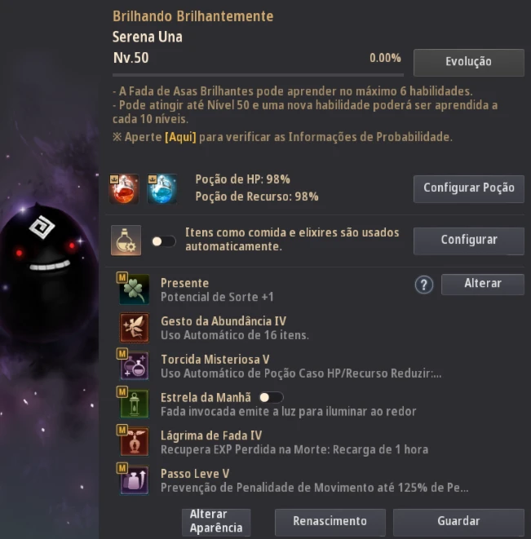
Task: Click the blue resource potion icon
Action: (x=162, y=188)
